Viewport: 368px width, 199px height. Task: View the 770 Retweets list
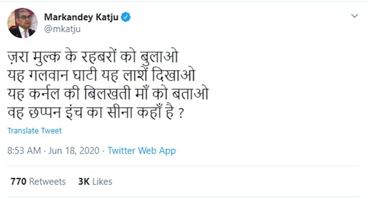[38, 181]
